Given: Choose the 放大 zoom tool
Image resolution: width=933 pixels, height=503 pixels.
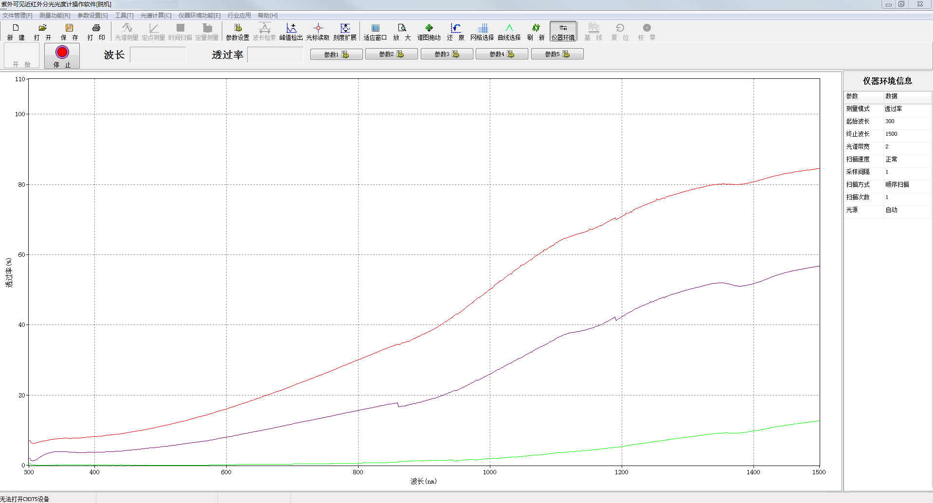Looking at the screenshot, I should tap(402, 31).
